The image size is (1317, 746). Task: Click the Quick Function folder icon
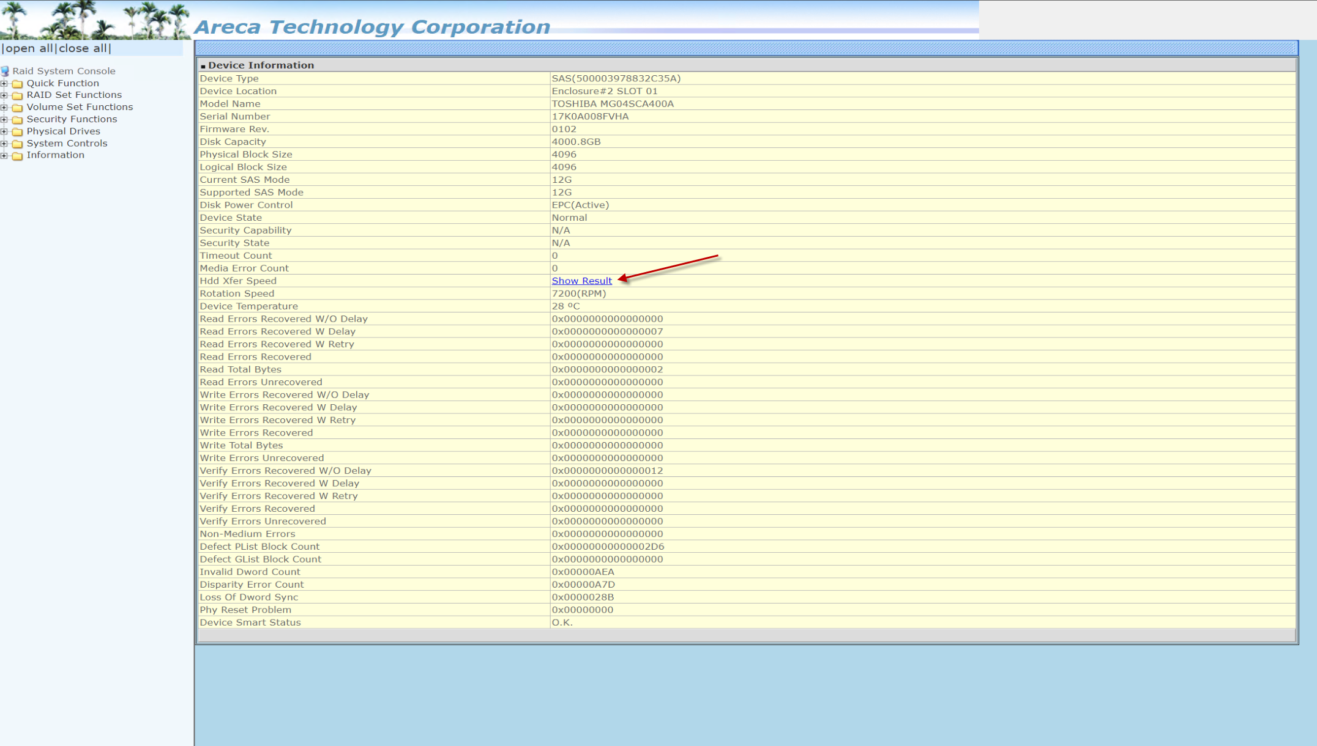[x=18, y=84]
